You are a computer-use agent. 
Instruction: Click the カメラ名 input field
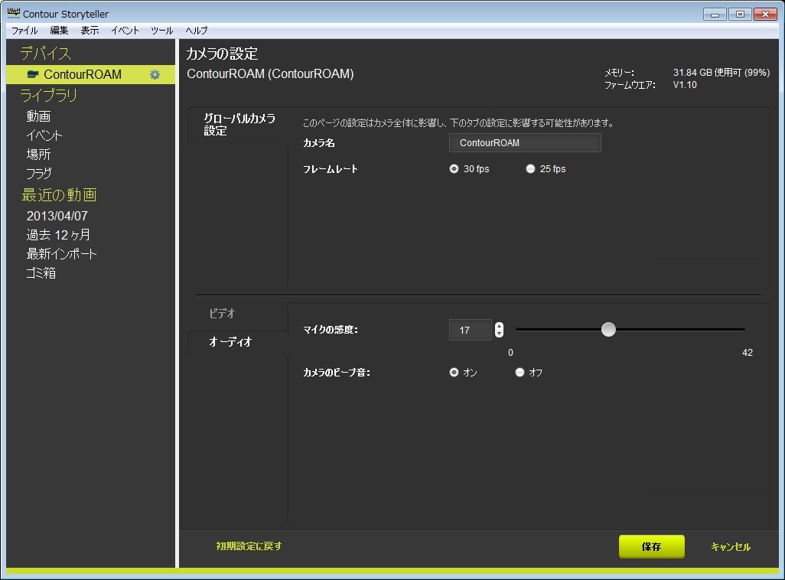coord(525,143)
